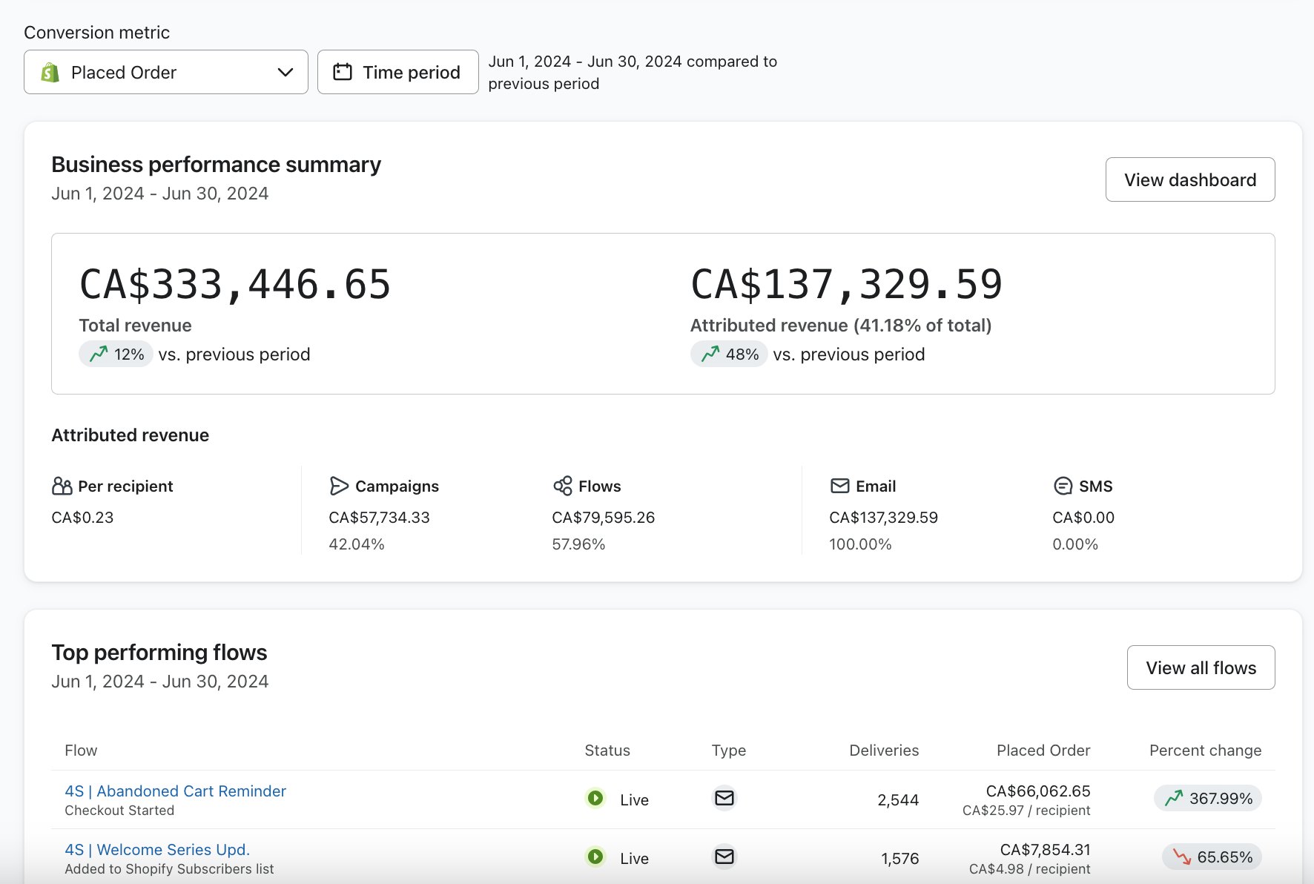The width and height of the screenshot is (1314, 884).
Task: Click Live status icon for Welcome Series Upd.
Action: click(x=595, y=857)
